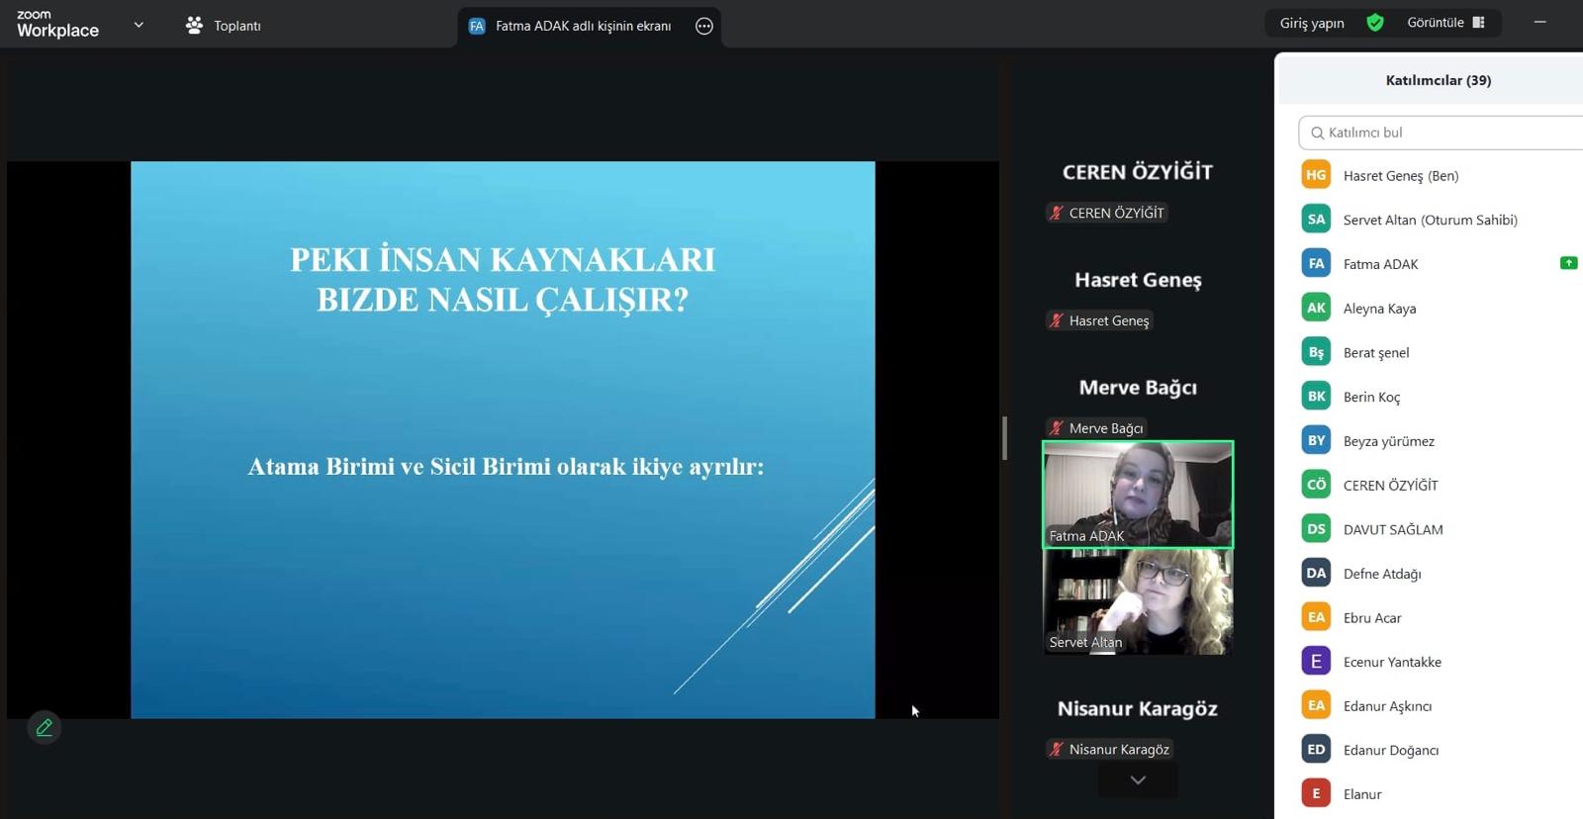Click the green annotation pencil icon
The height and width of the screenshot is (819, 1583).
pos(44,728)
